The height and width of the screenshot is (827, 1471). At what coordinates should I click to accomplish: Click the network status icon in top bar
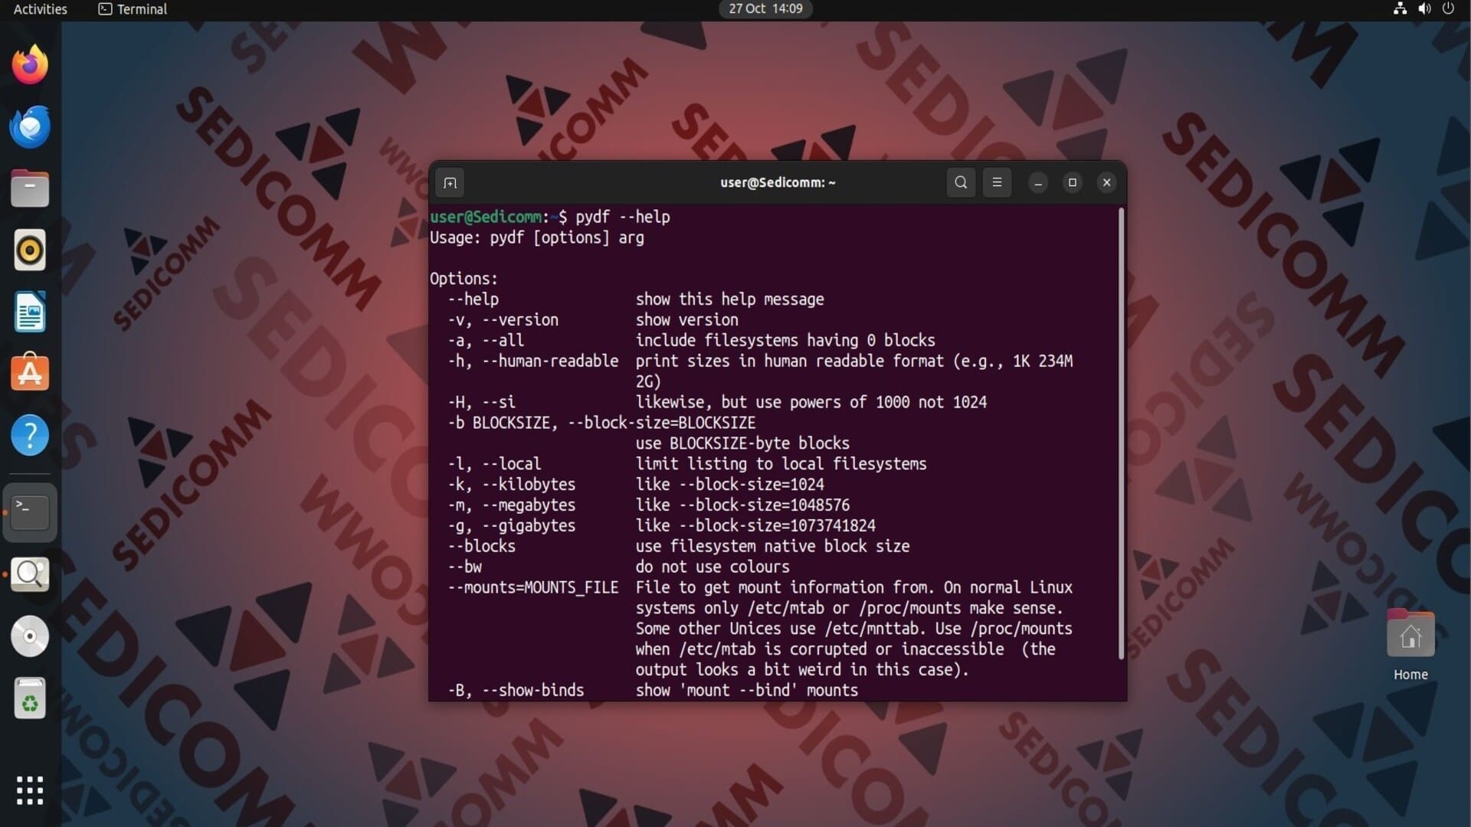point(1400,8)
